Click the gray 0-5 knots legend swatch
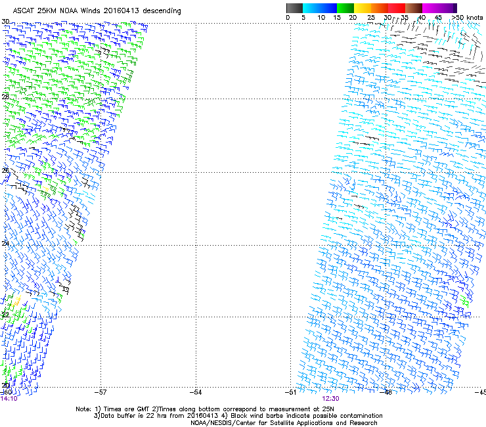This screenshot has height=427, width=486. (294, 8)
